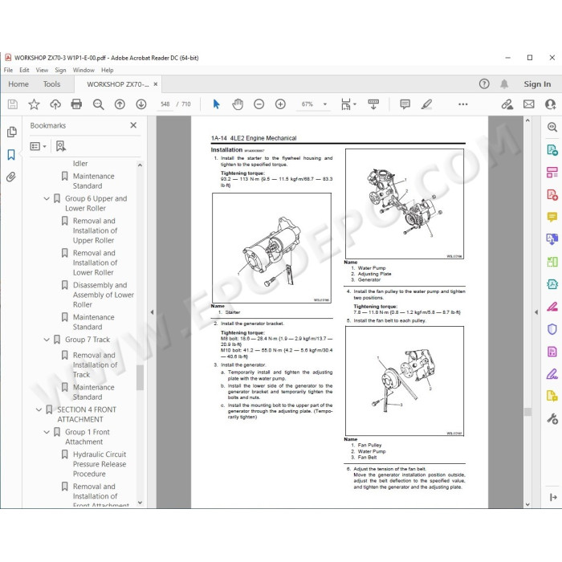This screenshot has height=562, width=562.
Task: Open the zoom level dropdown
Action: click(325, 104)
